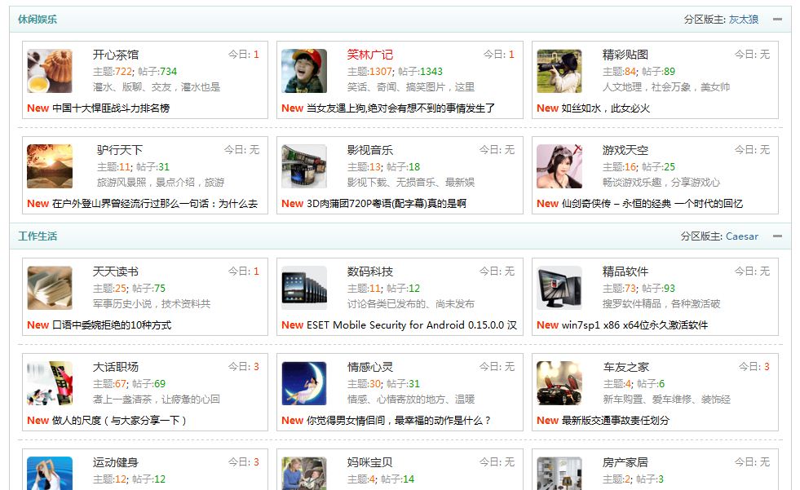Open the 房产家居 forum title

625,462
